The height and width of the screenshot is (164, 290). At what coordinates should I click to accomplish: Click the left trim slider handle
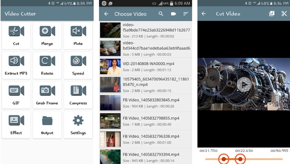click(224, 159)
